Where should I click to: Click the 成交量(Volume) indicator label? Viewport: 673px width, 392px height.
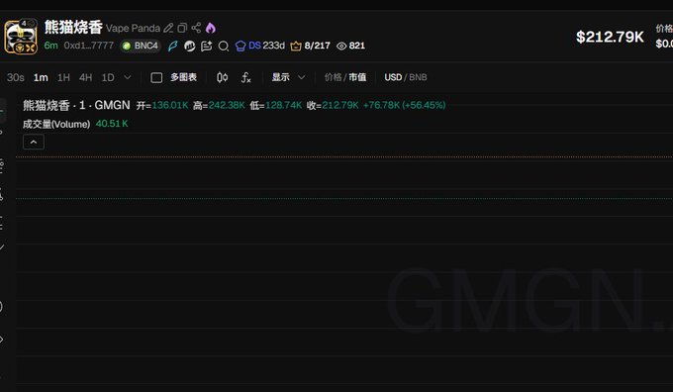(x=56, y=124)
